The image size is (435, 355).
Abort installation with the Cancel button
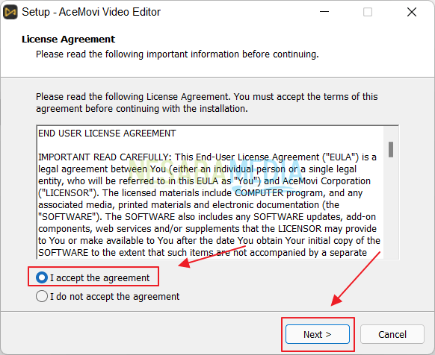(392, 334)
